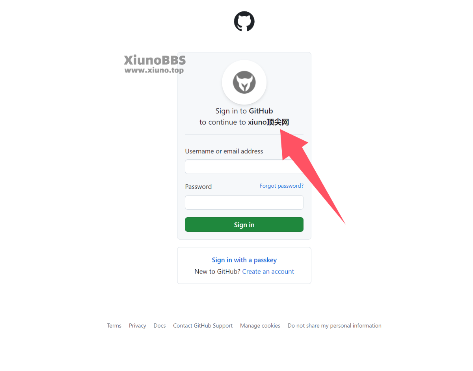Click the Password field label
473x371 pixels.
point(198,187)
